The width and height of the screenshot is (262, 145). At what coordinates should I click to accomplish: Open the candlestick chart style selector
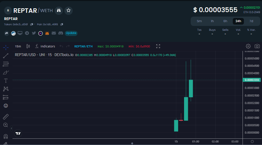click(x=28, y=46)
